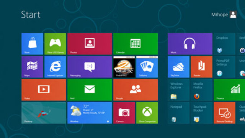This screenshot has height=138, width=245.
Task: Launch the Camera tile
Action: 124,113
